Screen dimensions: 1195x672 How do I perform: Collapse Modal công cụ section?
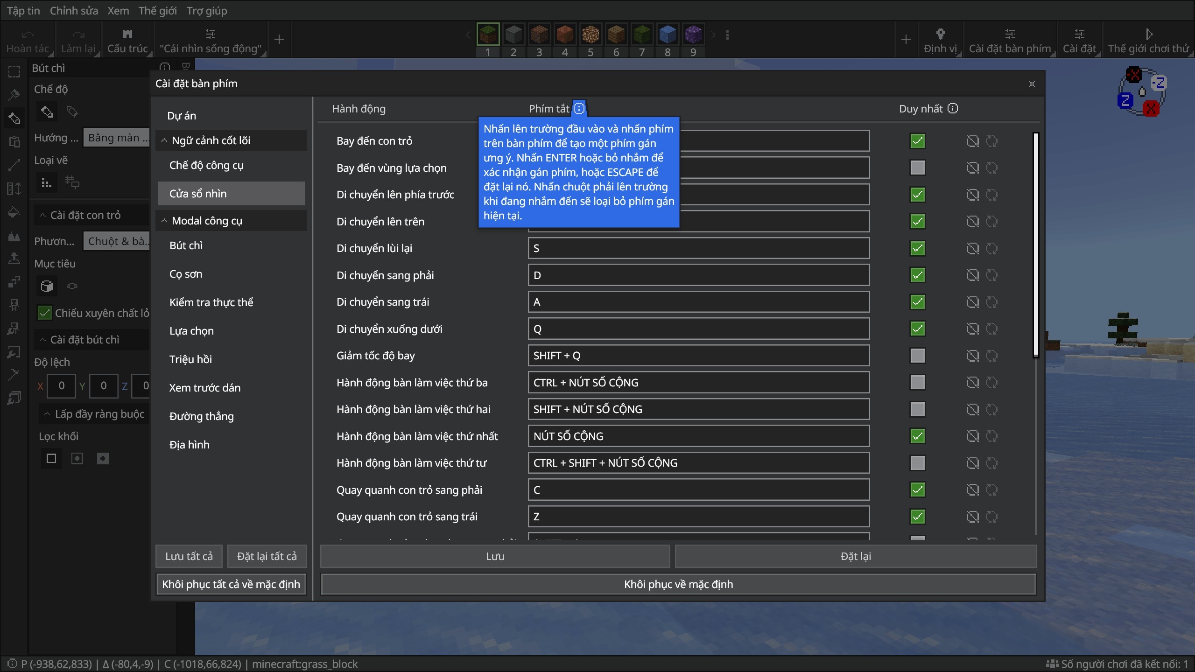coord(231,221)
